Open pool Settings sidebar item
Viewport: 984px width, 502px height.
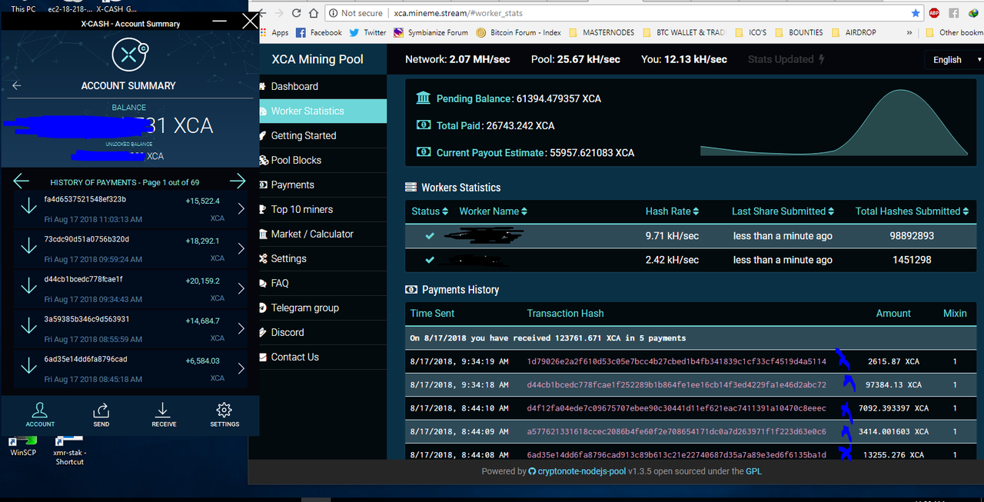click(x=323, y=258)
